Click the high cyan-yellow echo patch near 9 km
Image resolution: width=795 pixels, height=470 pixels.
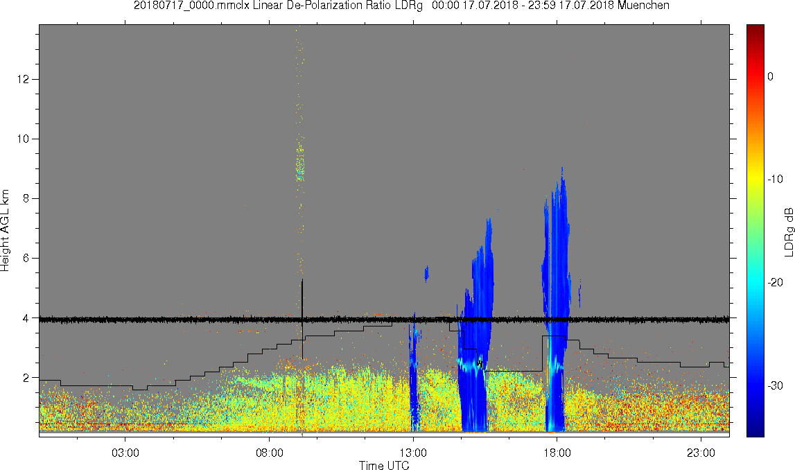(300, 164)
